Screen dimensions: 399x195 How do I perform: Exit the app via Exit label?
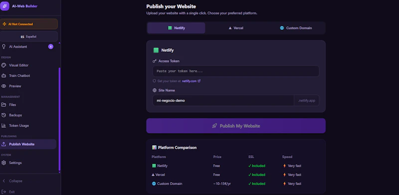click(x=11, y=192)
